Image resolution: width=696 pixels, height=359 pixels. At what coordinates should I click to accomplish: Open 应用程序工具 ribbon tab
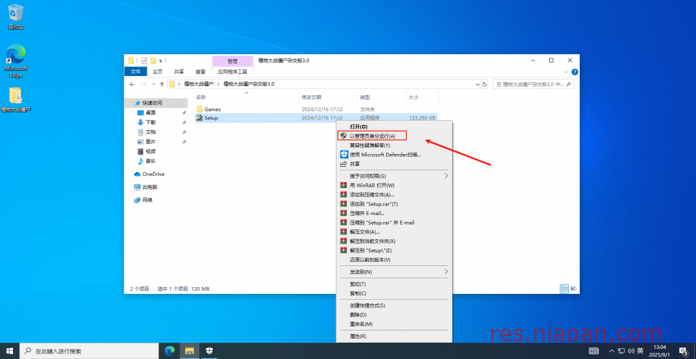232,71
